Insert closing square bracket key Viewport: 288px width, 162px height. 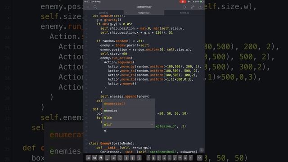coord(139,158)
